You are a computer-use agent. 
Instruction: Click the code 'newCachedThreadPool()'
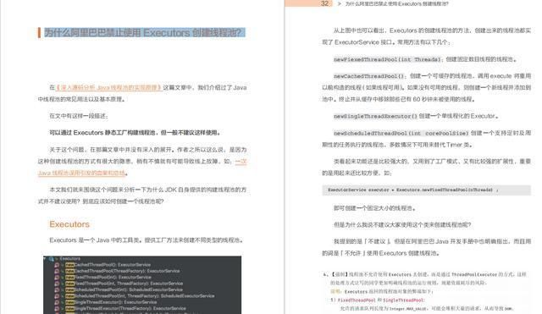click(370, 76)
